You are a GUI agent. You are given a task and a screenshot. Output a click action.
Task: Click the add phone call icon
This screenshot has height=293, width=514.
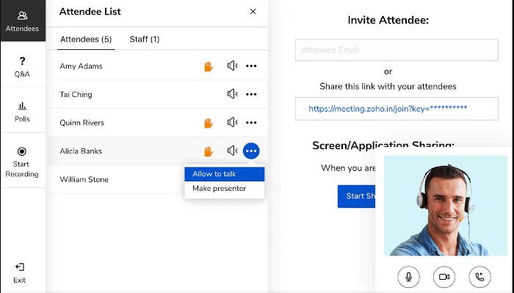tap(479, 277)
